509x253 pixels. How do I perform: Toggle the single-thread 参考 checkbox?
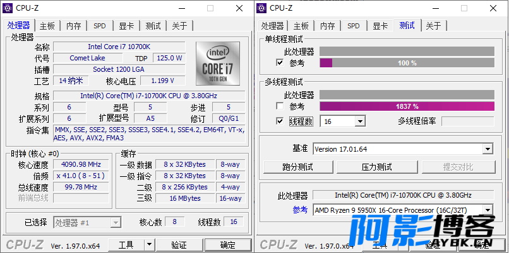click(280, 62)
